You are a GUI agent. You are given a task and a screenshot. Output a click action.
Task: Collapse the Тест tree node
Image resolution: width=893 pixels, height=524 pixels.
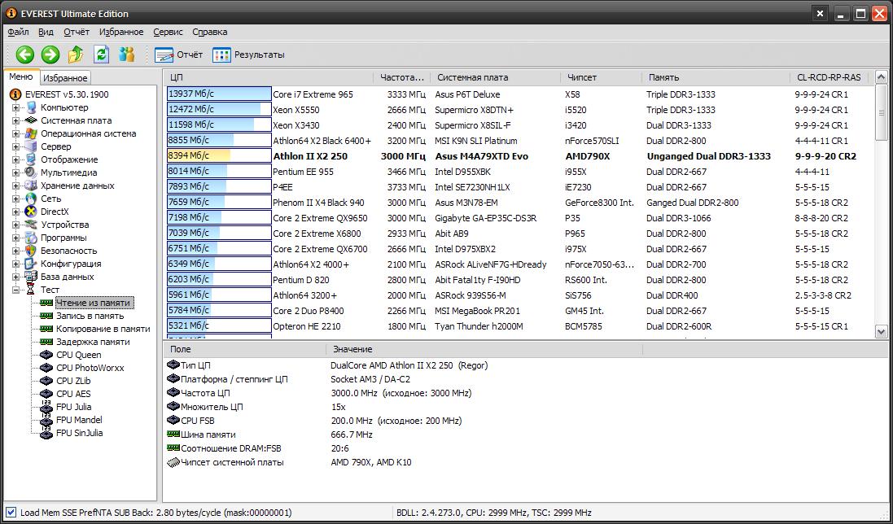click(16, 290)
